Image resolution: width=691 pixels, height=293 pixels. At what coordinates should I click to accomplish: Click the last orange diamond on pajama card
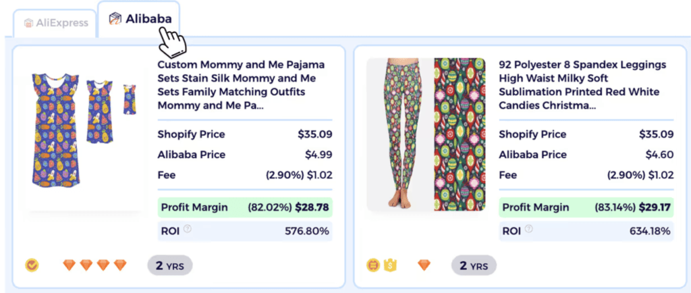(120, 265)
